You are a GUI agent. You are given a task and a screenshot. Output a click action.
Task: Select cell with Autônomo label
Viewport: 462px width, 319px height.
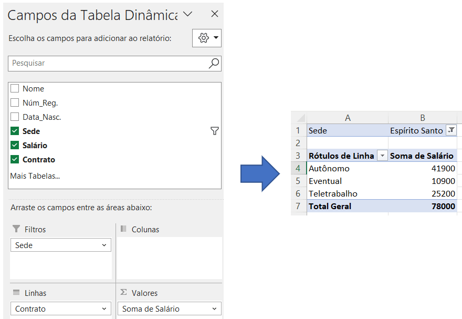(348, 168)
